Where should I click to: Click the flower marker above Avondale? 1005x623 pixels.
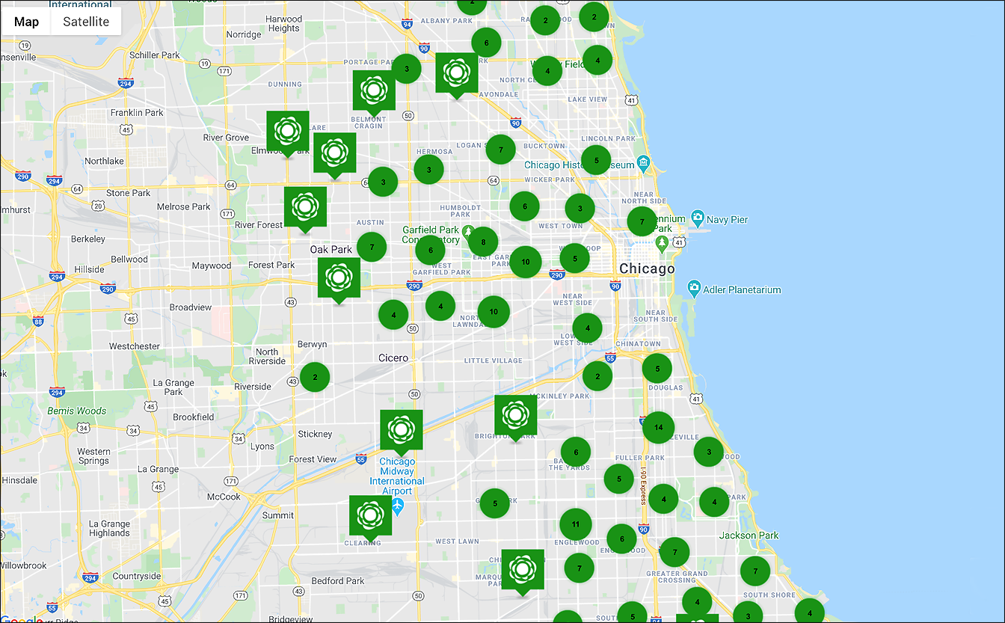click(x=456, y=73)
